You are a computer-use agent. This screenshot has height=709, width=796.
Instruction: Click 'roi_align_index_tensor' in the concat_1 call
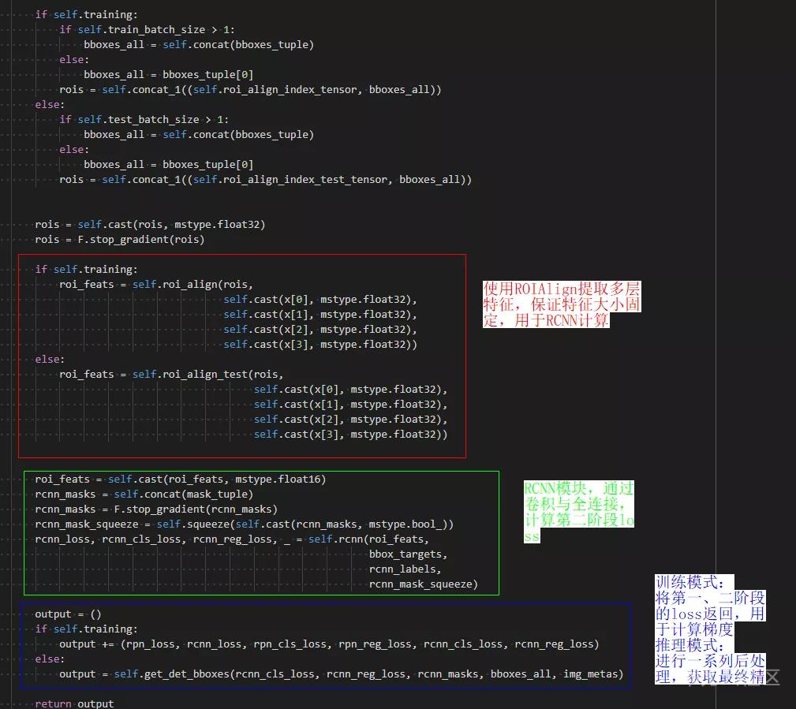(290, 90)
